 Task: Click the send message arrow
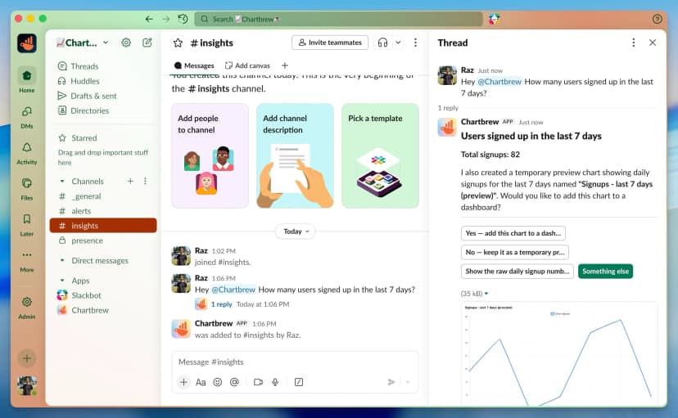391,382
